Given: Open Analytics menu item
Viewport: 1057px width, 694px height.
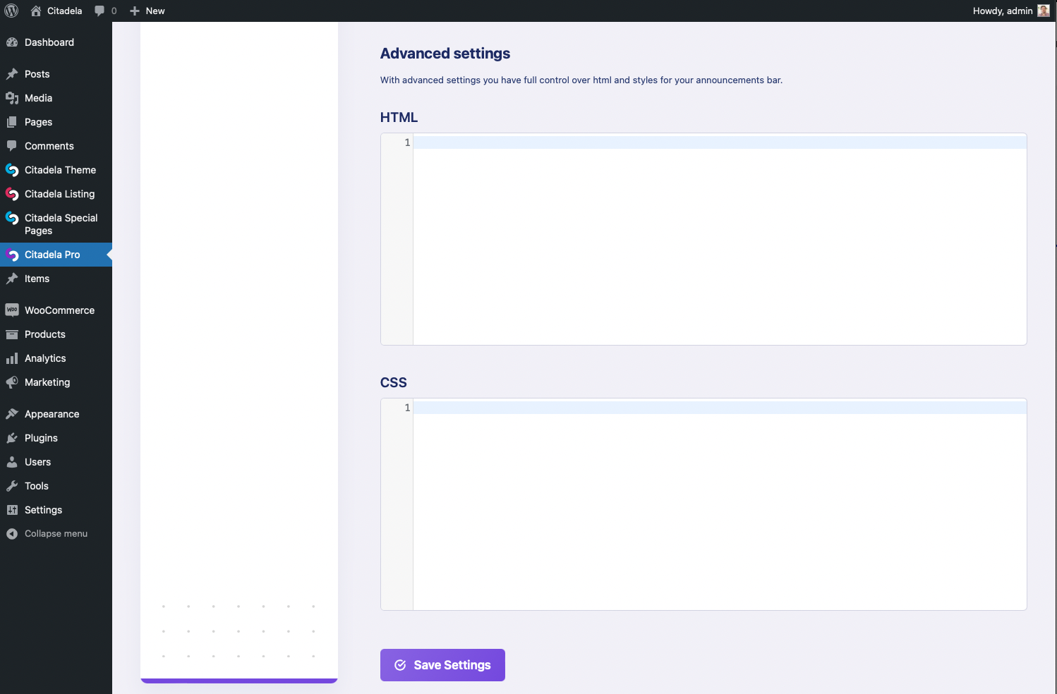Looking at the screenshot, I should tap(56, 358).
